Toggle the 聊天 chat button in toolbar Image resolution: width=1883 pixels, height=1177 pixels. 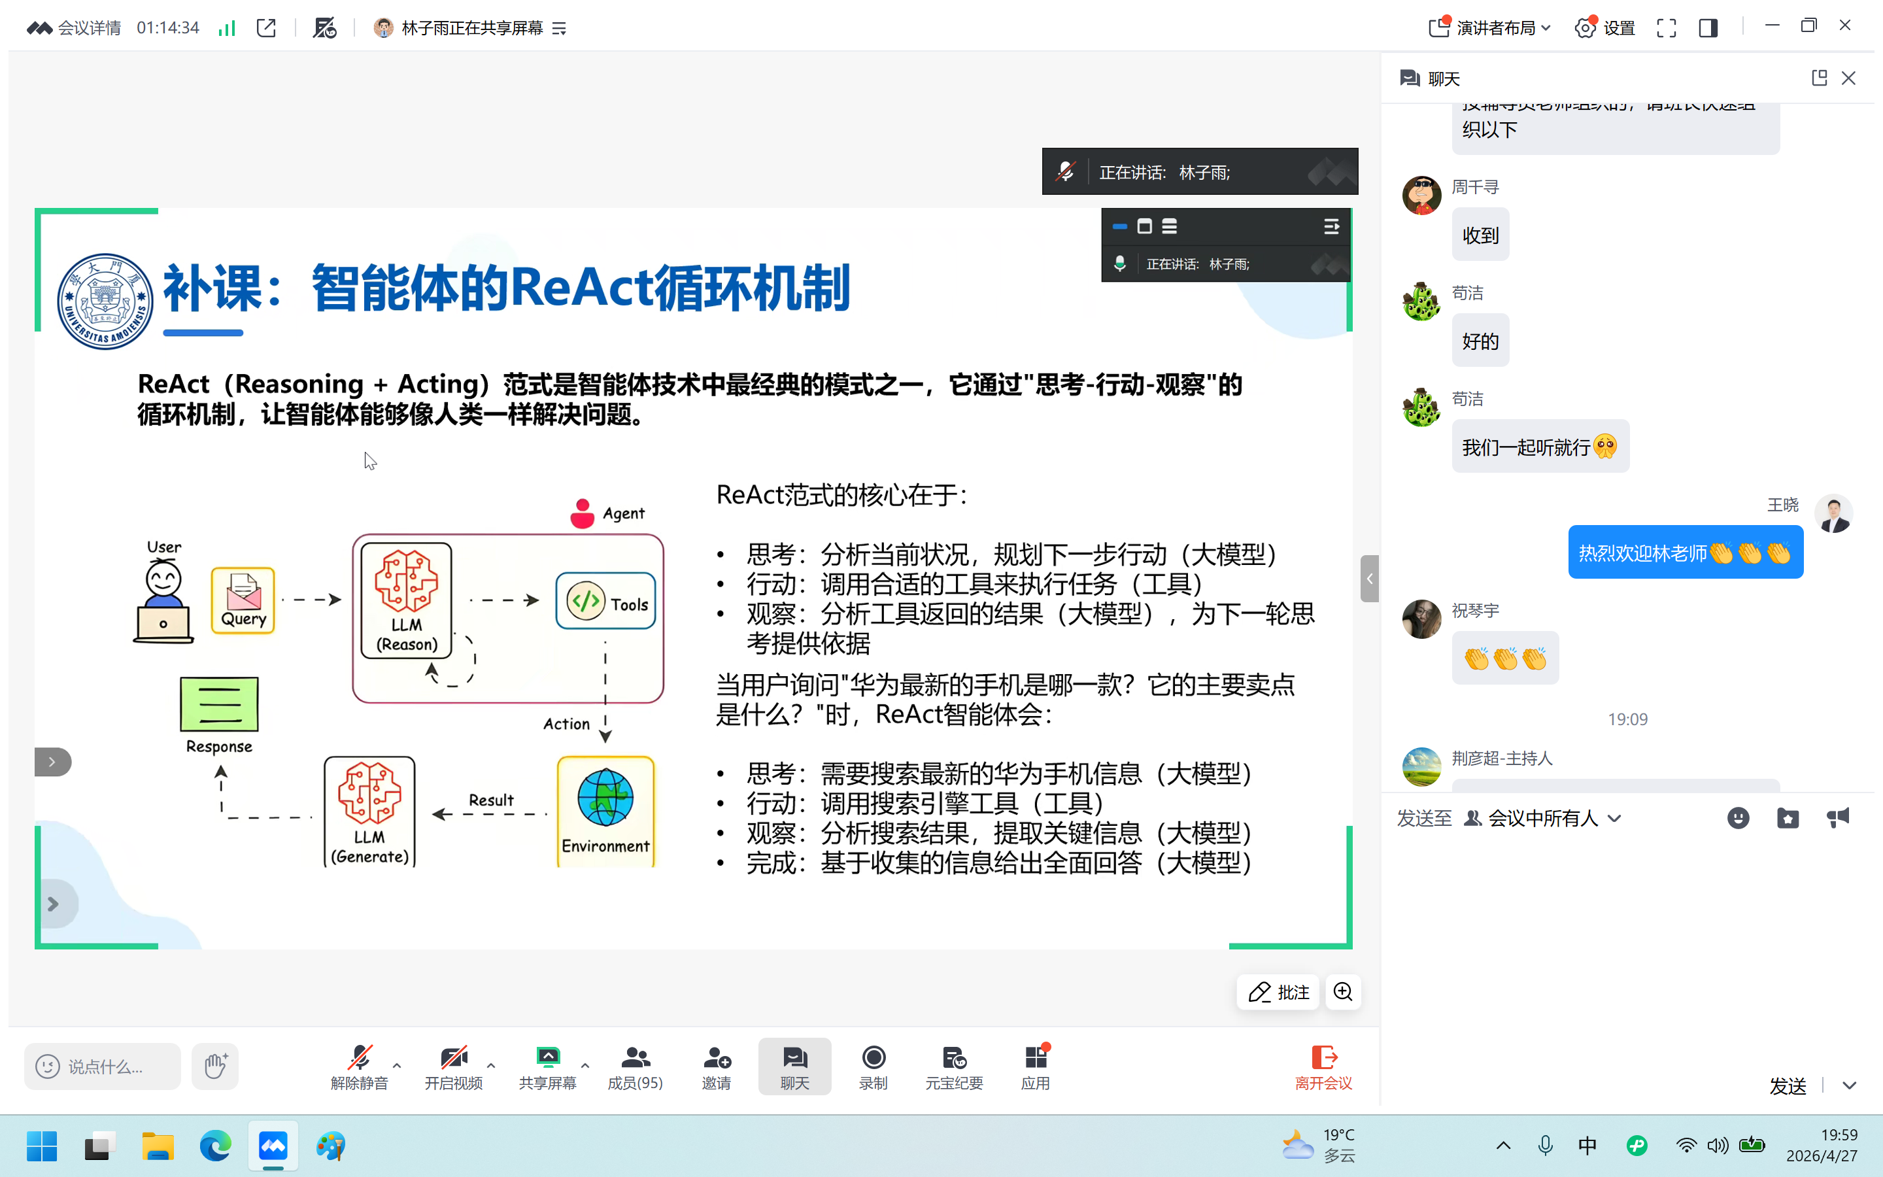[x=794, y=1066]
